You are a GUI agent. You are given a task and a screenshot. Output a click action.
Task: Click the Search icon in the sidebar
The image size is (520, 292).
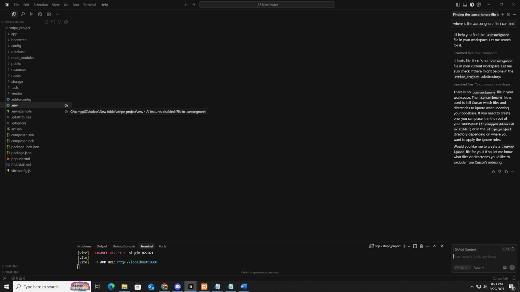(23, 14)
